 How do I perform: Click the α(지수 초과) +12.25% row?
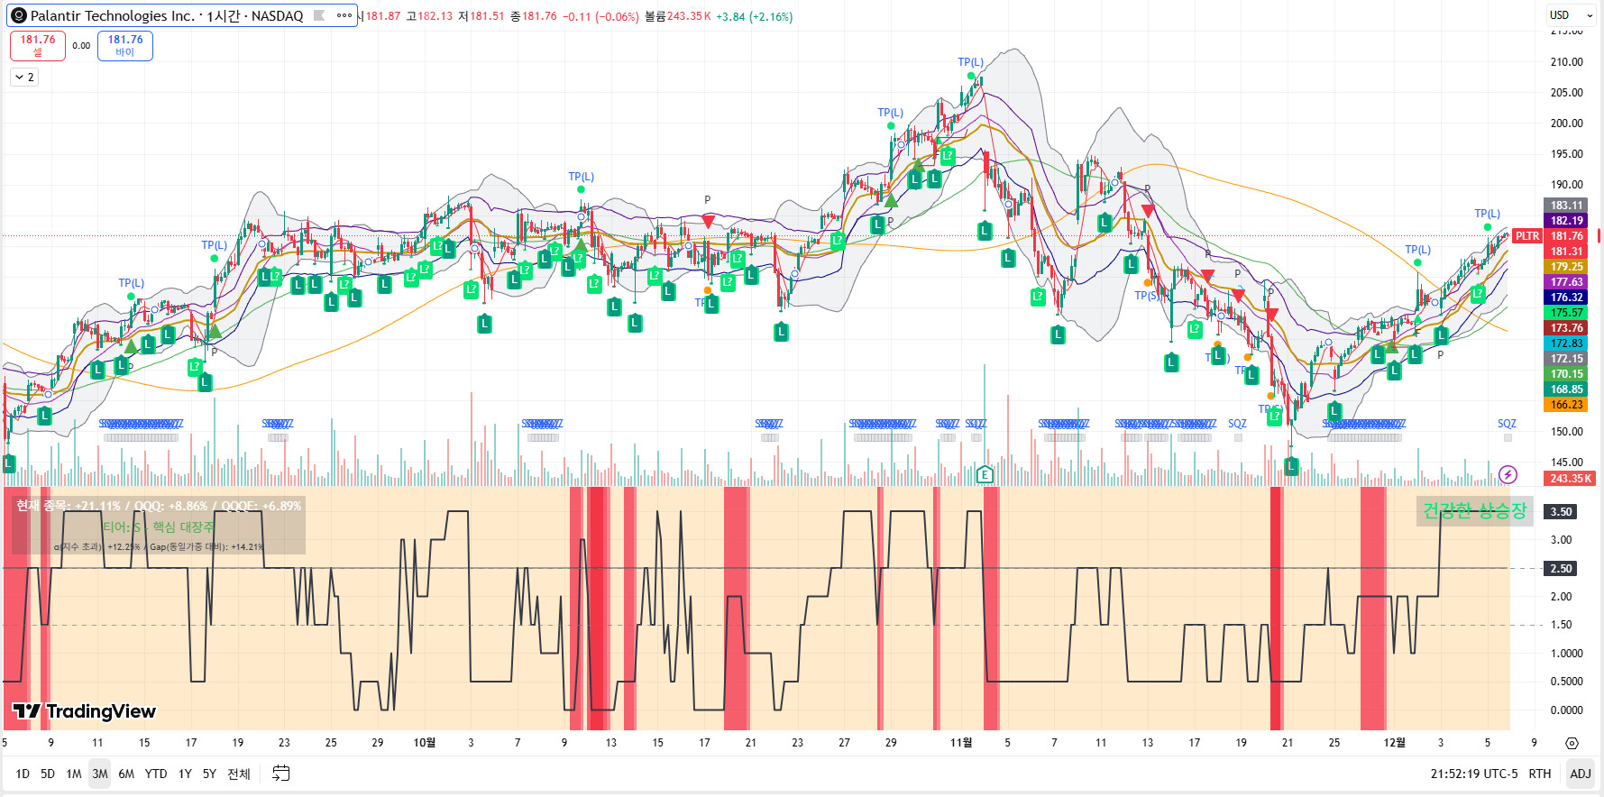click(159, 547)
